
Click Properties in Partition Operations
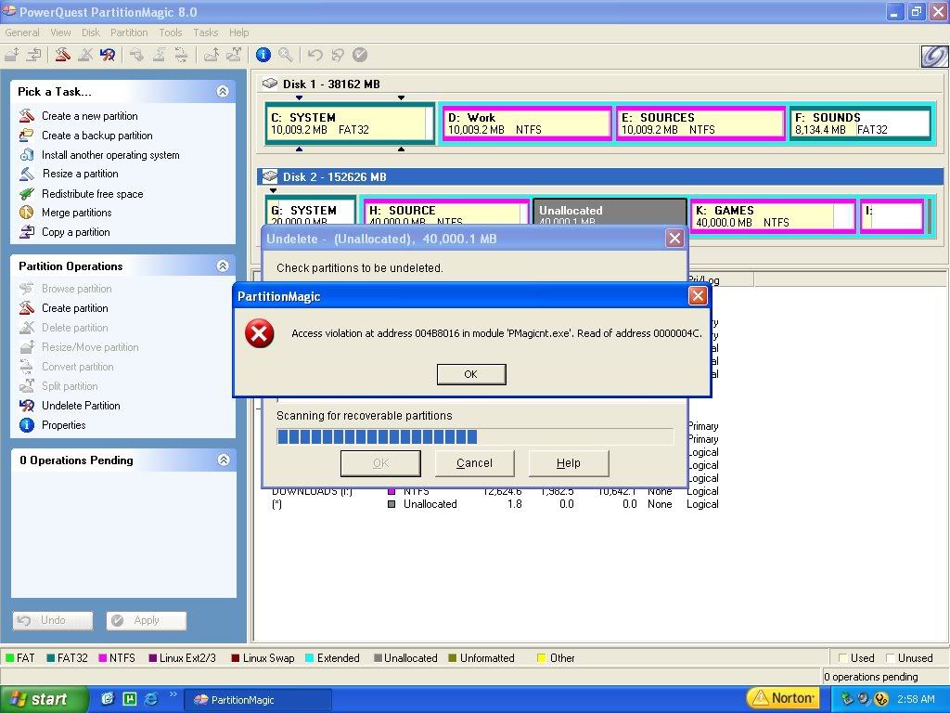[x=64, y=425]
